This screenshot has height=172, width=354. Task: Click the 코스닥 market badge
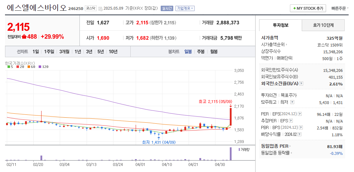(91, 9)
